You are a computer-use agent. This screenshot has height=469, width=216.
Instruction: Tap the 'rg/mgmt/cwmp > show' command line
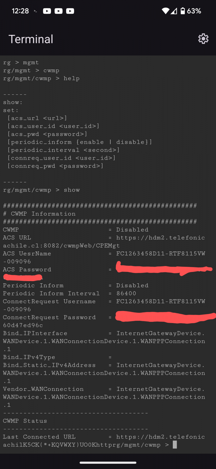pos(42,190)
